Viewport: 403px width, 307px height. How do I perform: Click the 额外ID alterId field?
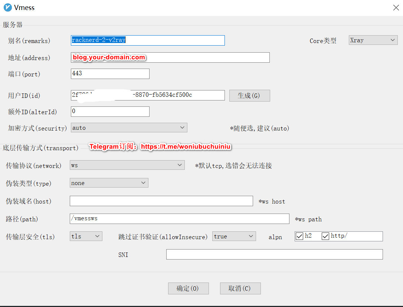pos(110,111)
